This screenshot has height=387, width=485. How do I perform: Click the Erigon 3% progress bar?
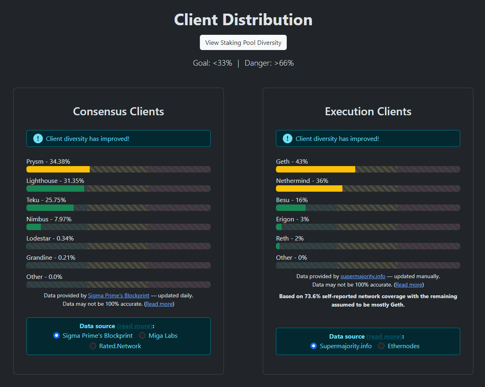(368, 227)
